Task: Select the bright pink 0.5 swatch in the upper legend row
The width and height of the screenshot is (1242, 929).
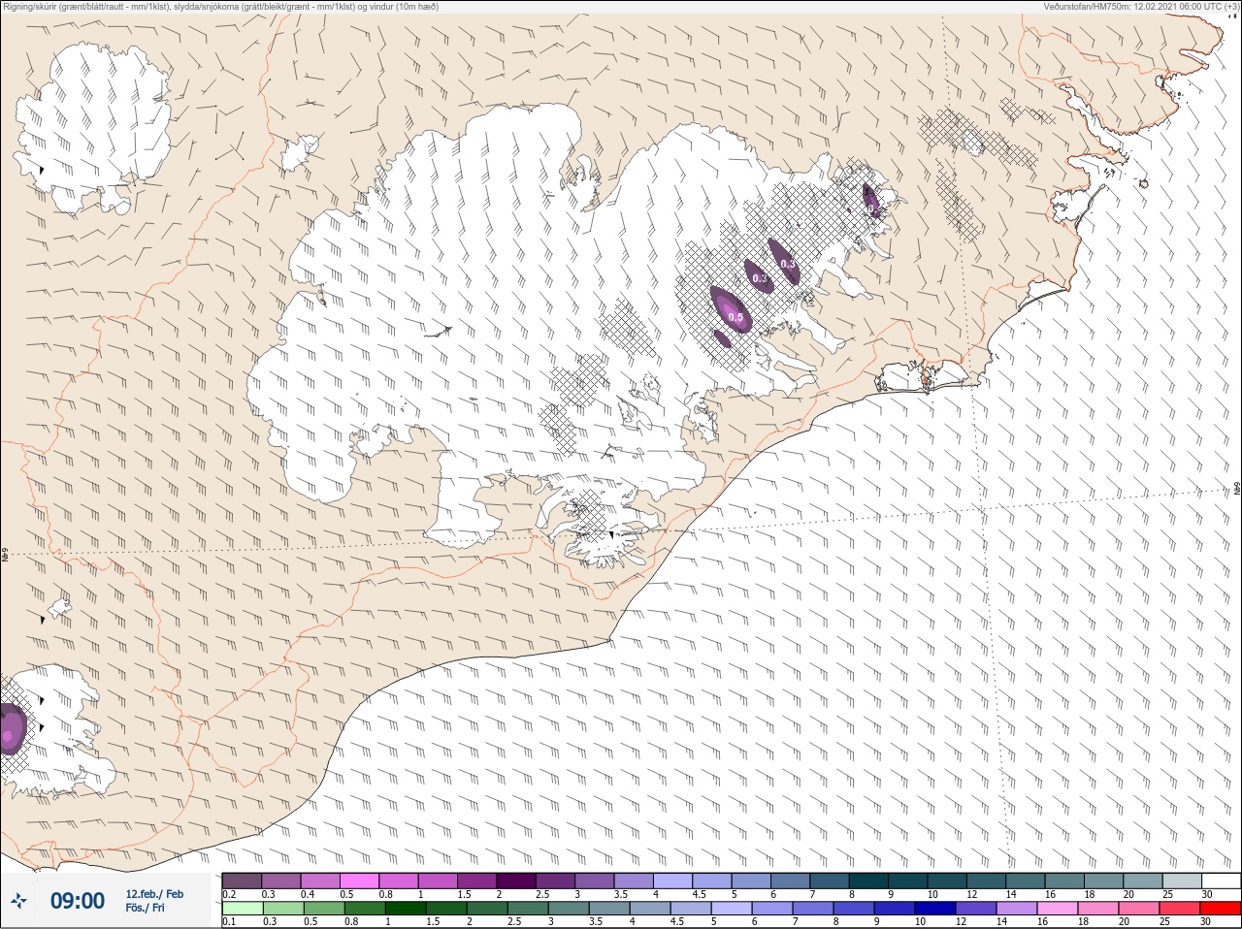Action: click(359, 881)
